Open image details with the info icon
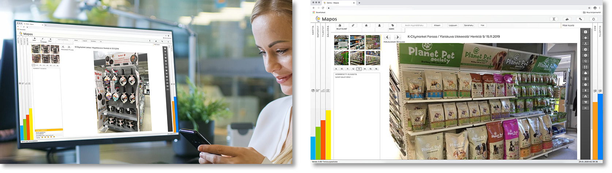Image resolution: width=612 pixels, height=173 pixels. [x=586, y=84]
